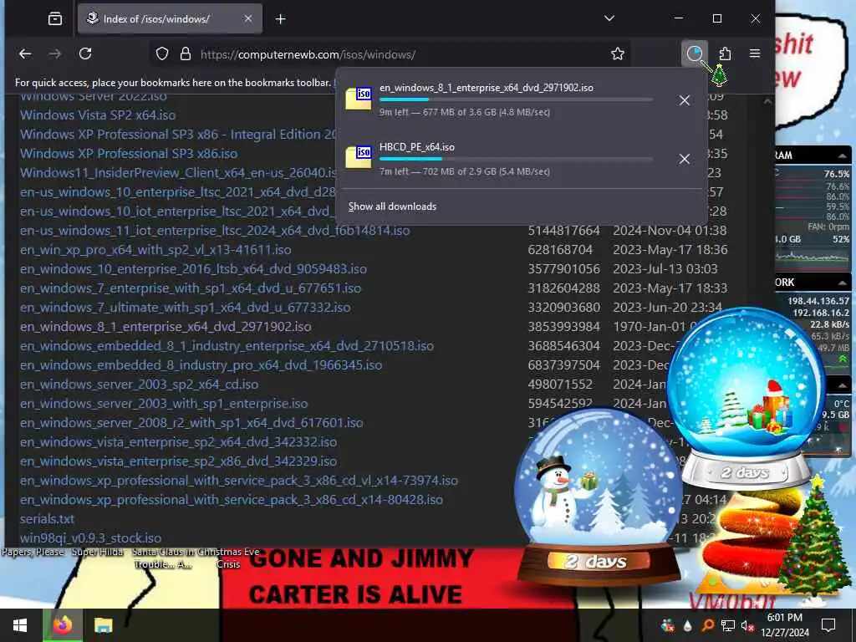Open en_windows_server_2003_with_sp1_enterprise.iso link
This screenshot has width=856, height=642.
click(164, 404)
